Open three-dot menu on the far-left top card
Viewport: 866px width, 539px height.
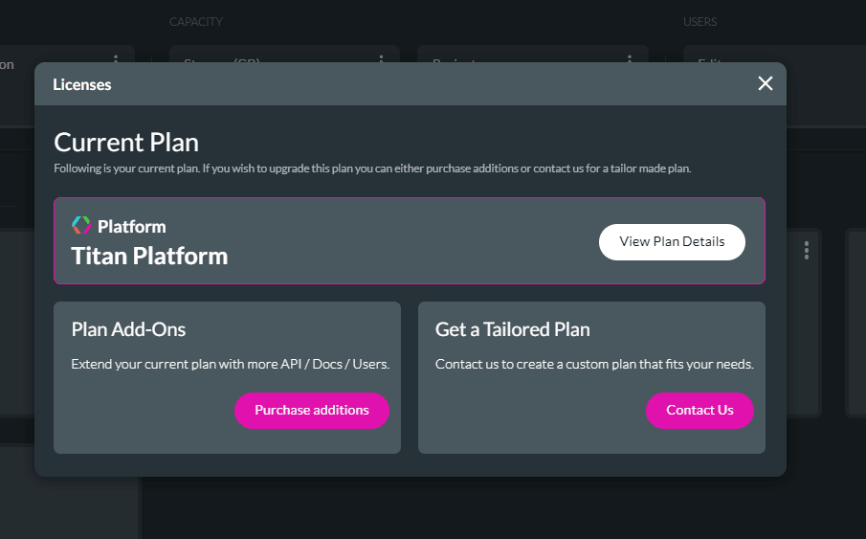point(116,59)
